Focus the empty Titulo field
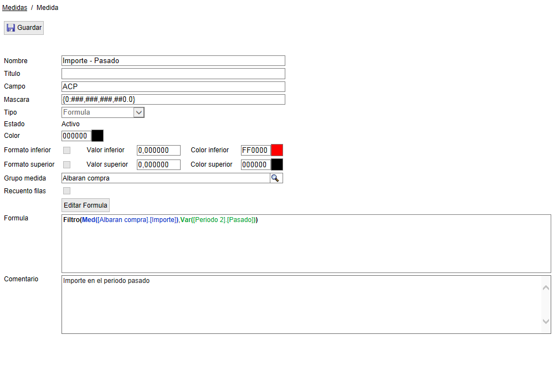 (x=173, y=74)
